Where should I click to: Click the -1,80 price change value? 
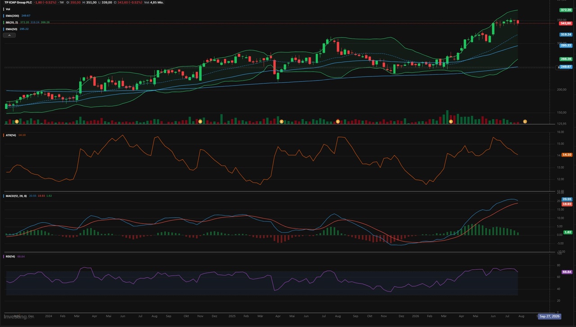pyautogui.click(x=39, y=2)
